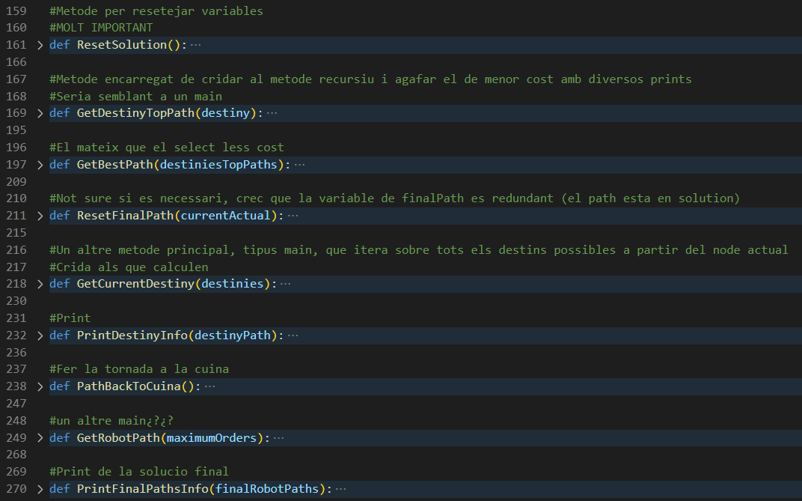Click the function name PathBackToCuina
This screenshot has height=501, width=802.
[129, 387]
